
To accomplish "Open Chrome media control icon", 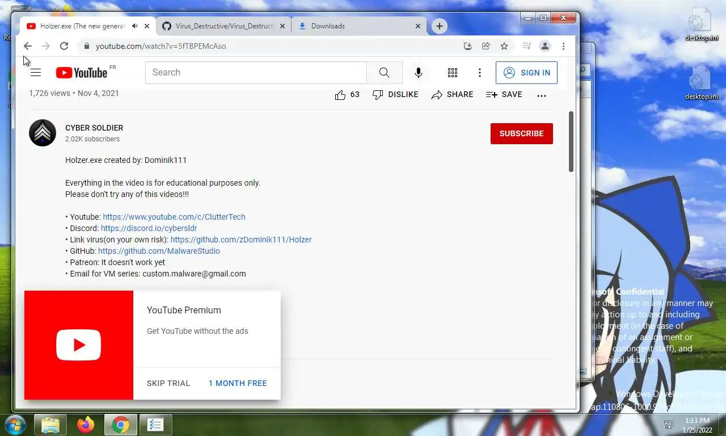I will pyautogui.click(x=526, y=46).
